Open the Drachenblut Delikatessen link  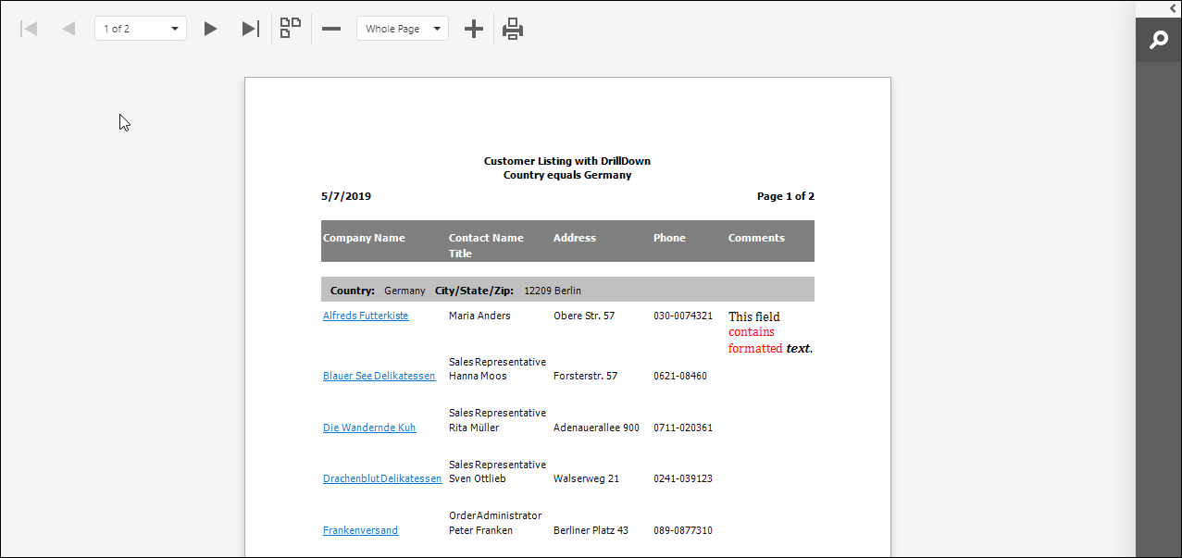[x=382, y=478]
